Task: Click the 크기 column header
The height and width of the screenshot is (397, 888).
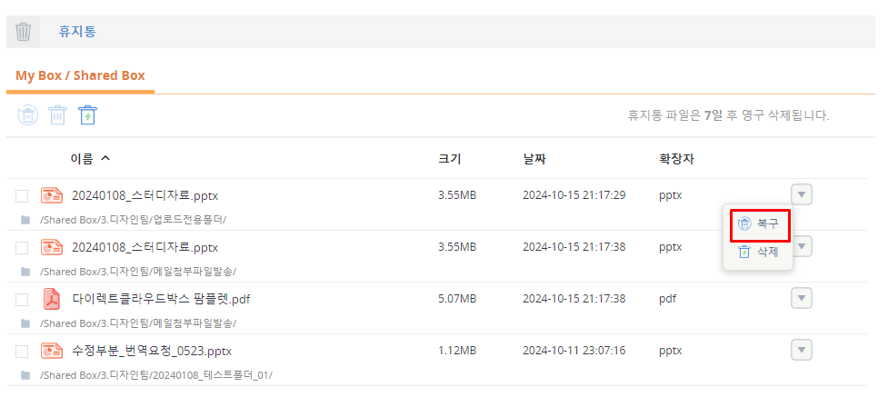Action: (450, 159)
